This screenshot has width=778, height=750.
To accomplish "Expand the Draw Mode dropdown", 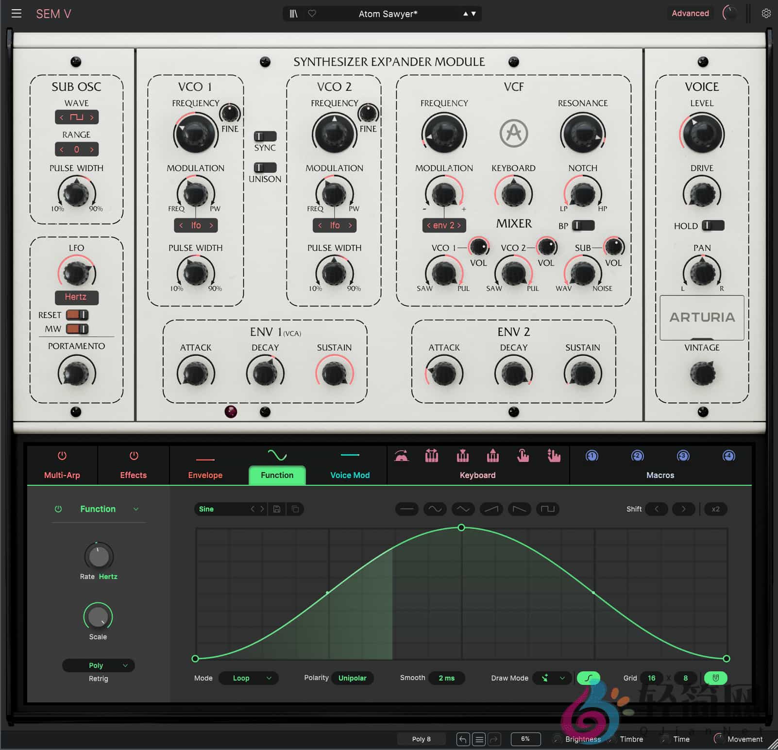I will 552,678.
